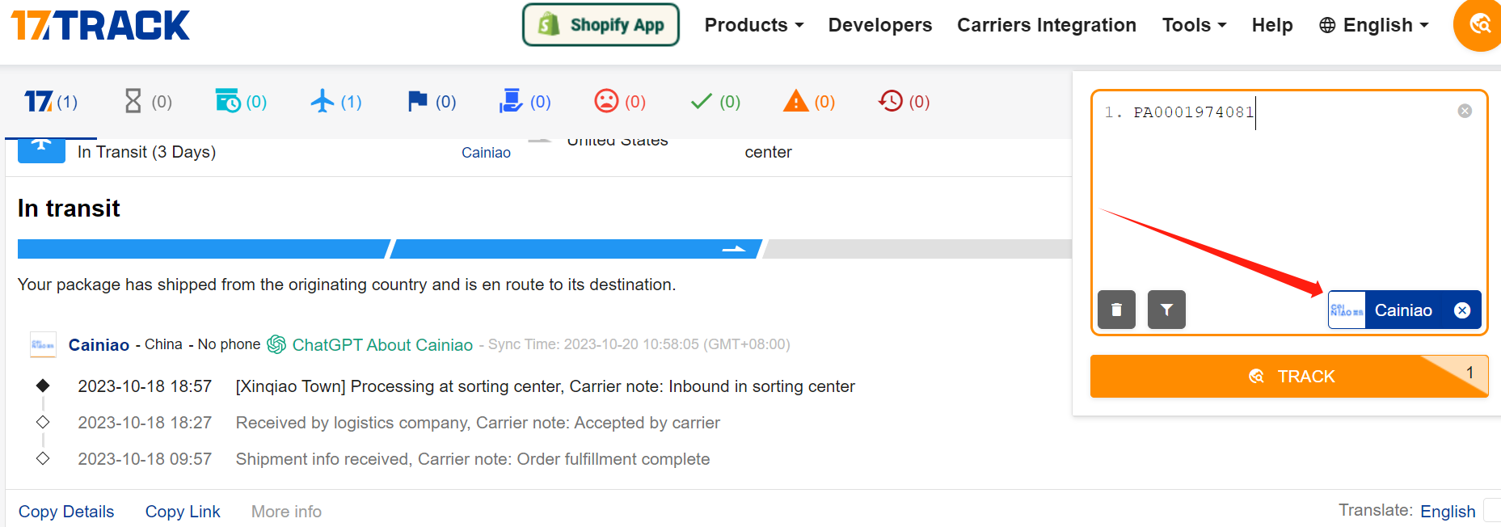This screenshot has height=527, width=1501.
Task: Click the 2023-10-18 18:57 sorting center event
Action: coord(466,386)
